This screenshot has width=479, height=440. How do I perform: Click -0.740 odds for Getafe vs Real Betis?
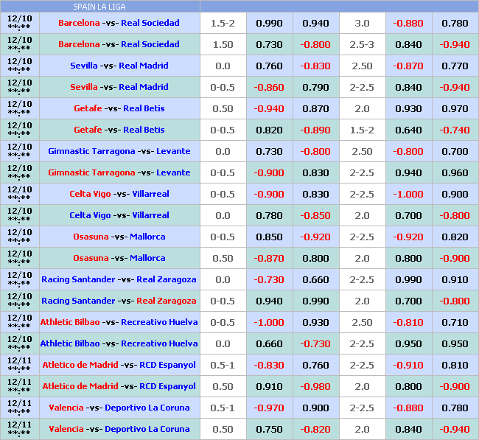tap(455, 130)
